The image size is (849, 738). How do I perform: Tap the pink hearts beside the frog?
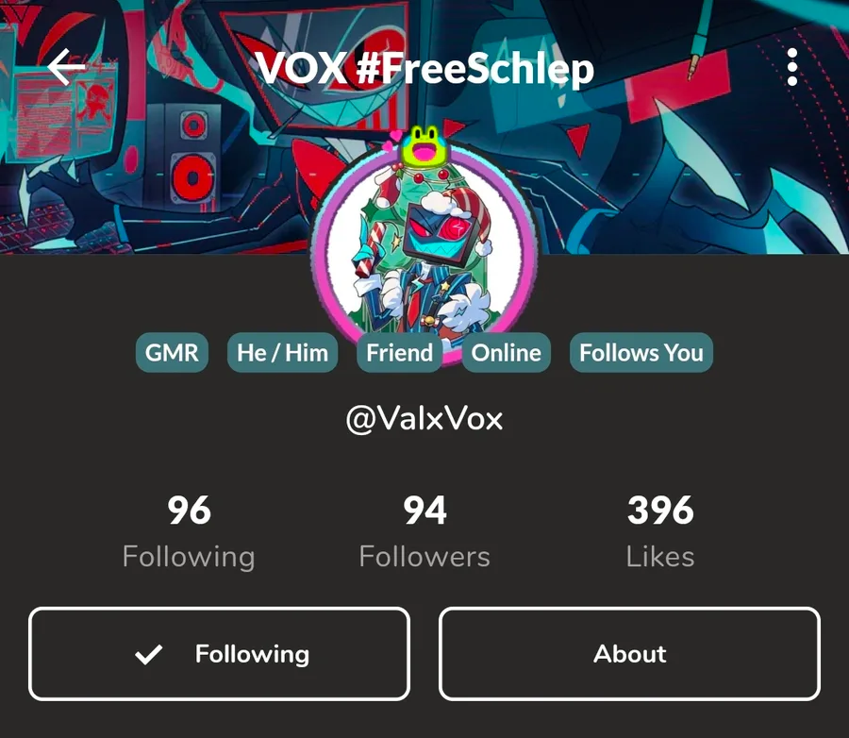click(392, 140)
